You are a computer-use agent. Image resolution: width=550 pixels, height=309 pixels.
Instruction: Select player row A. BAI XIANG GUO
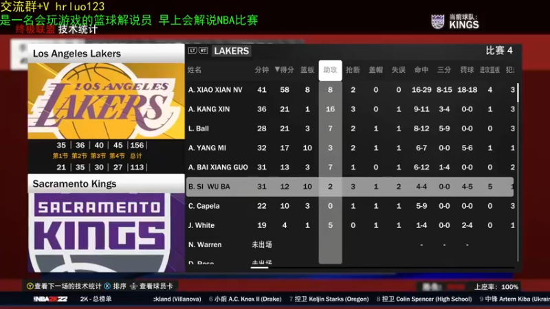click(351, 167)
